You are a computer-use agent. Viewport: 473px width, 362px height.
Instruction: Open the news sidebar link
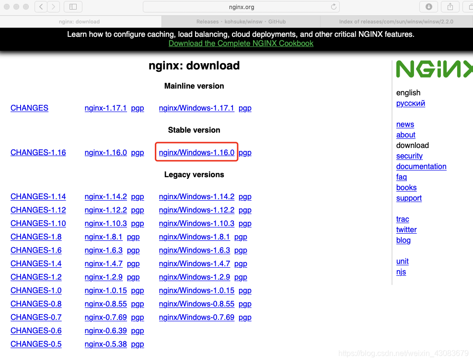click(405, 124)
